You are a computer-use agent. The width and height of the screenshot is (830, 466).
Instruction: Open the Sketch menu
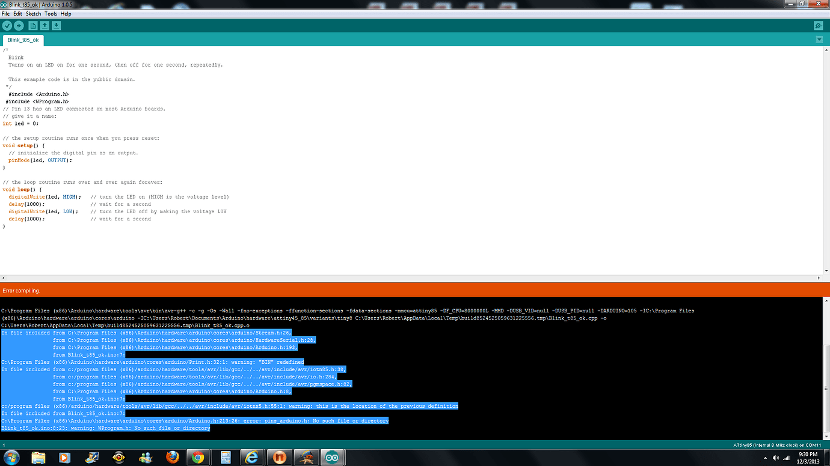pyautogui.click(x=33, y=13)
